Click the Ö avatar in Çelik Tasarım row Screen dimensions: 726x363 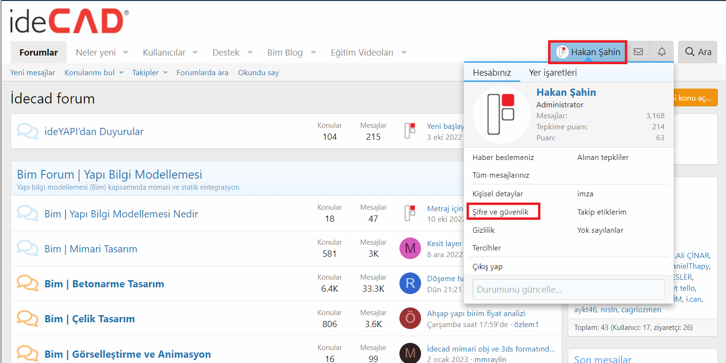pyautogui.click(x=410, y=318)
